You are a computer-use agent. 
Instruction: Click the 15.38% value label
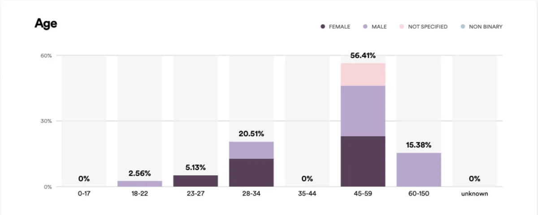pos(419,145)
